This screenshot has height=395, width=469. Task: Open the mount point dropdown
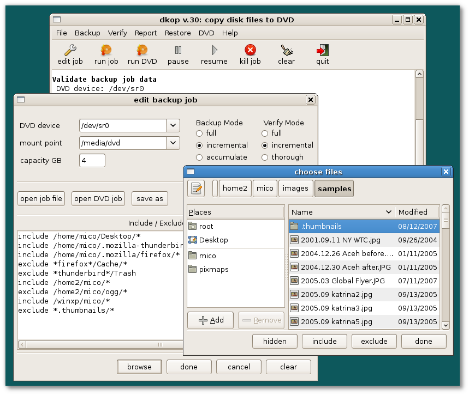[173, 143]
